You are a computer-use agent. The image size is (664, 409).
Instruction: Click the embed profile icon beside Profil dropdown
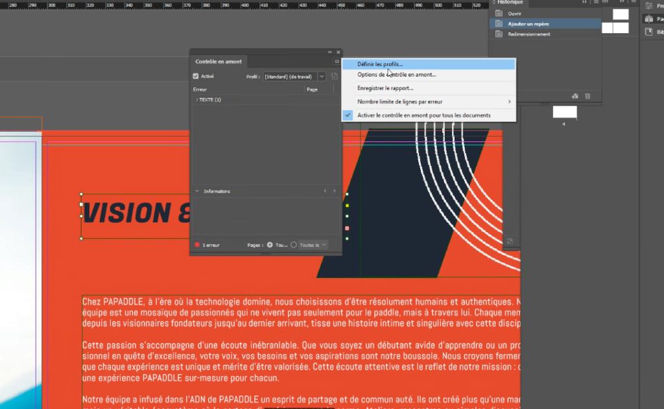point(334,76)
